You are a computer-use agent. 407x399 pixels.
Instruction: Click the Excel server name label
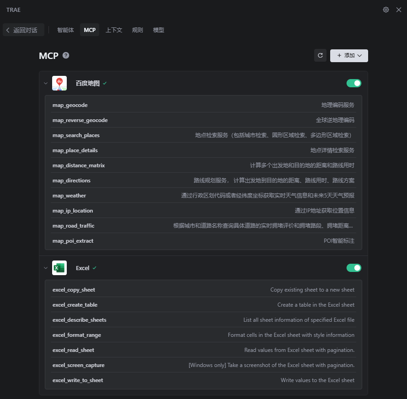82,268
